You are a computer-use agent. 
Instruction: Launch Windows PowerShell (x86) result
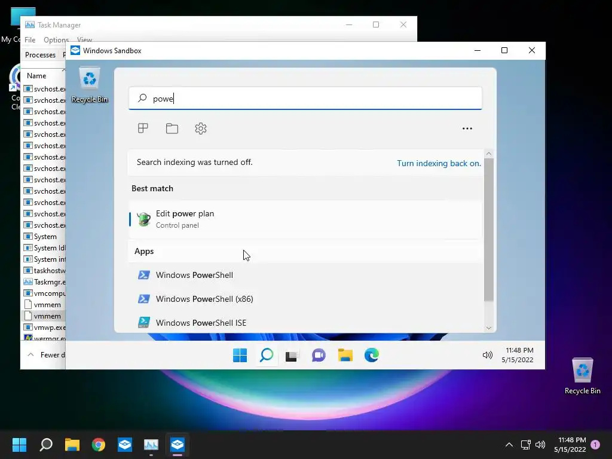point(305,299)
